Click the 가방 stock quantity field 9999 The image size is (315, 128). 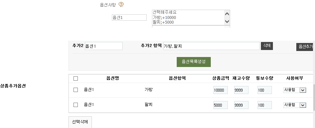[241, 90]
